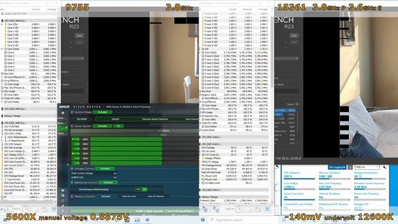Click the wrench icon left of Intel XTU monitor panel

[277, 167]
